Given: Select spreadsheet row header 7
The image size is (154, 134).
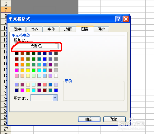Looking at the screenshot, I should point(6,10).
